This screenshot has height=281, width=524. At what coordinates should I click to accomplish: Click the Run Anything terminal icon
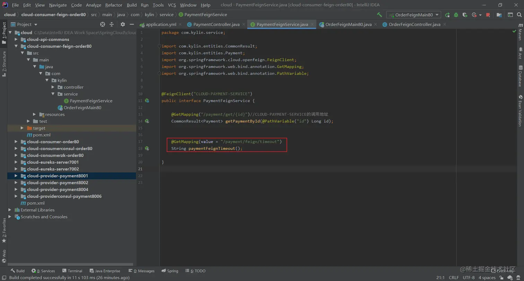coord(510,15)
